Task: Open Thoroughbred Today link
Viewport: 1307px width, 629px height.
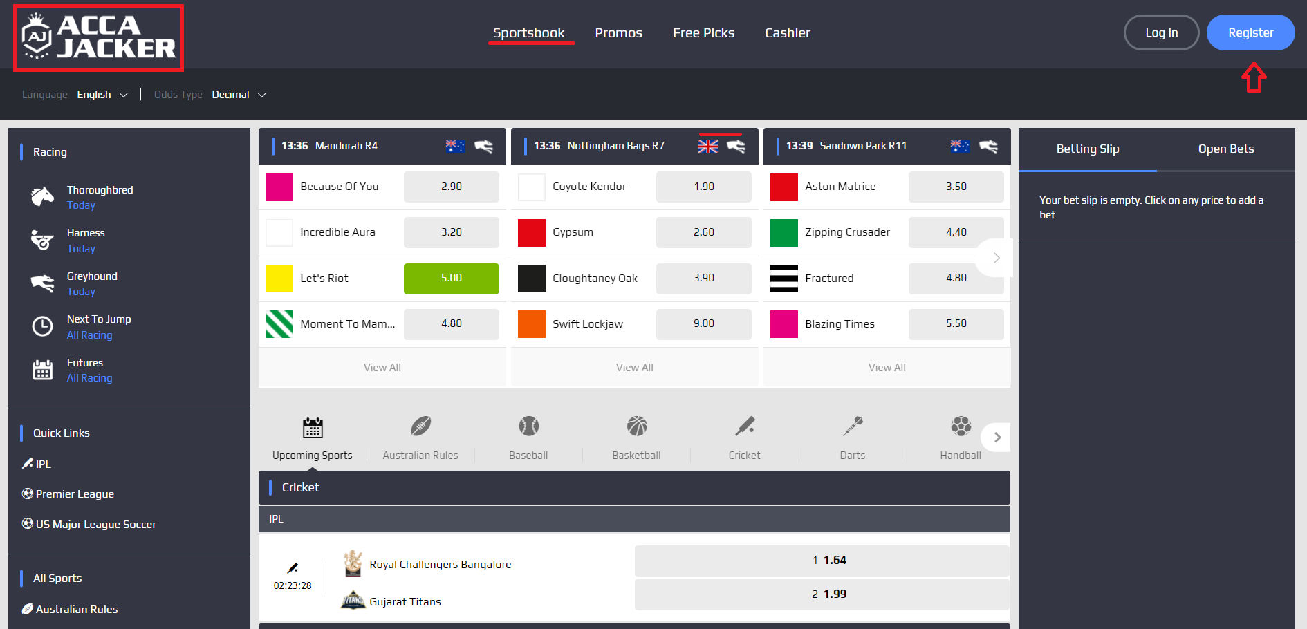Action: coord(81,205)
